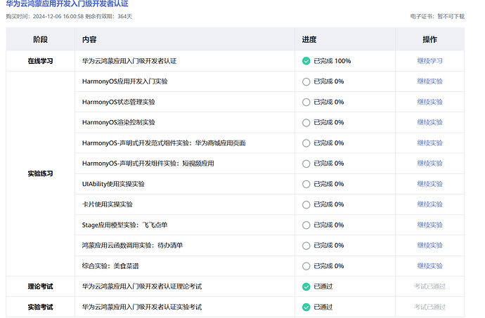This screenshot has height=318, width=485.
Task: Open 继续实验 for 鸿蒙应用云函数调用实验
Action: 429,246
